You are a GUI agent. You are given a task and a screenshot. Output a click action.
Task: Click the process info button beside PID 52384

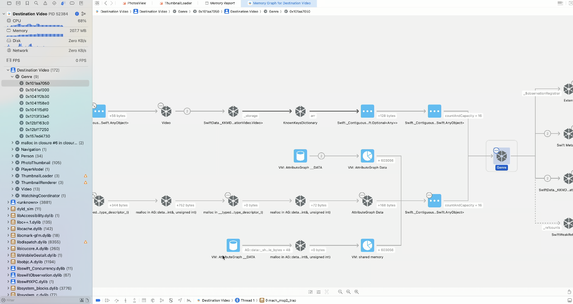(x=77, y=14)
